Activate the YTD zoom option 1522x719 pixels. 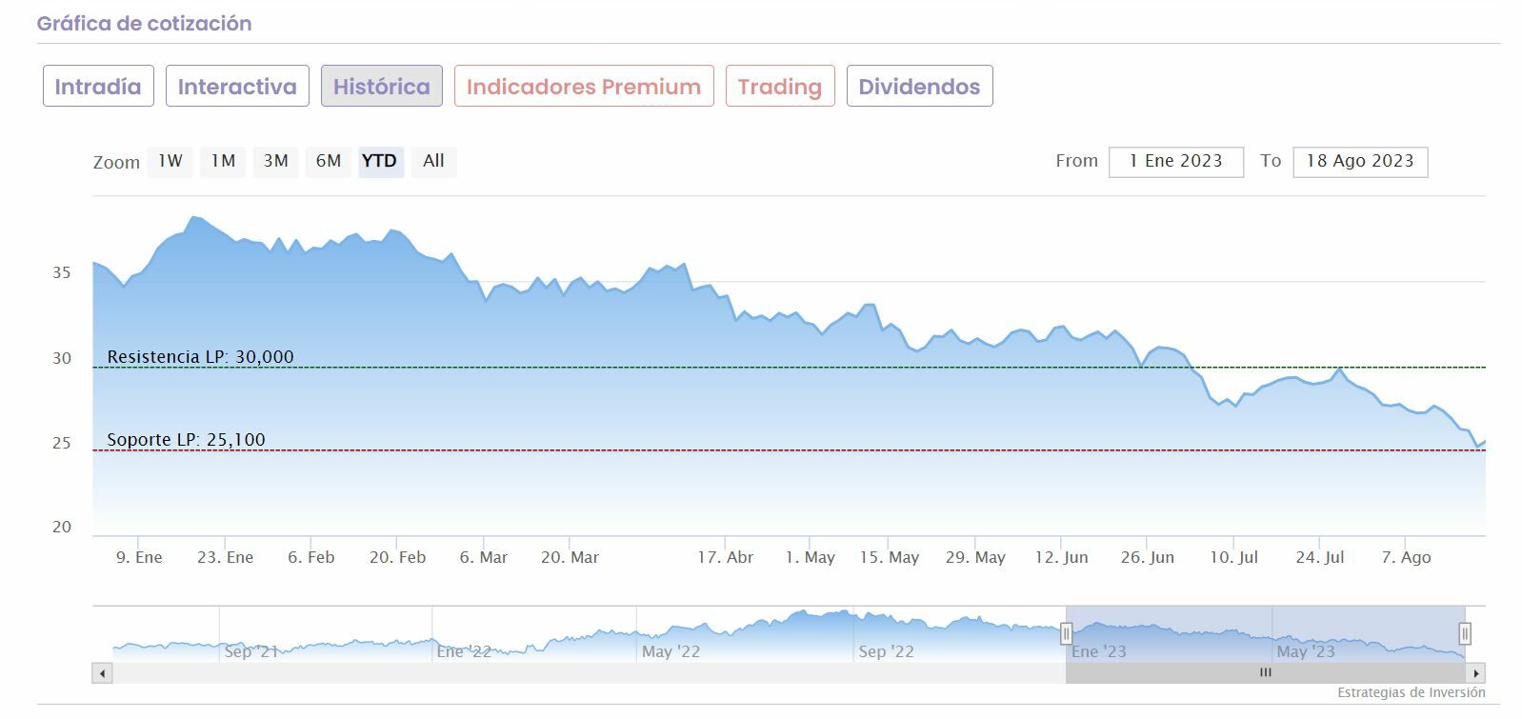[x=380, y=162]
